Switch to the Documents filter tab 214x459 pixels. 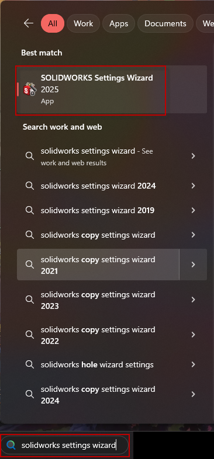pyautogui.click(x=165, y=23)
